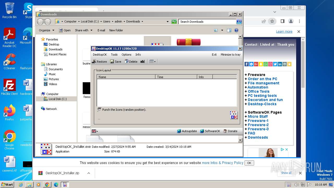
Task: Click the Start button on taskbar
Action: click(7, 185)
